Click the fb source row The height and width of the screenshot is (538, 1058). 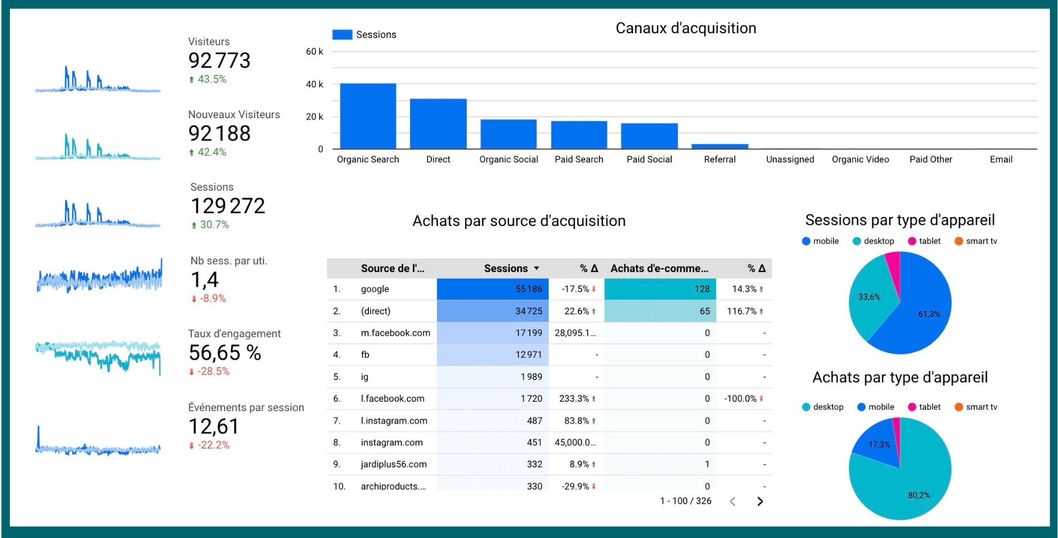click(x=549, y=355)
